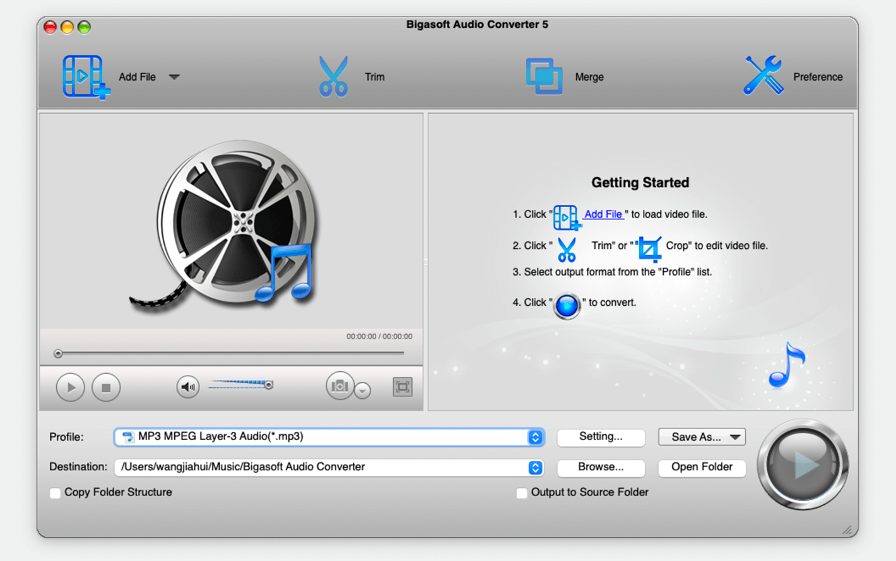This screenshot has width=896, height=561.
Task: Stop playback with the Stop button
Action: (106, 387)
